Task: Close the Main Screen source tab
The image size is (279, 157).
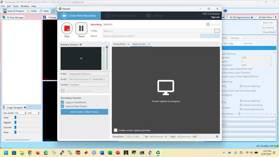Action: tap(149, 44)
